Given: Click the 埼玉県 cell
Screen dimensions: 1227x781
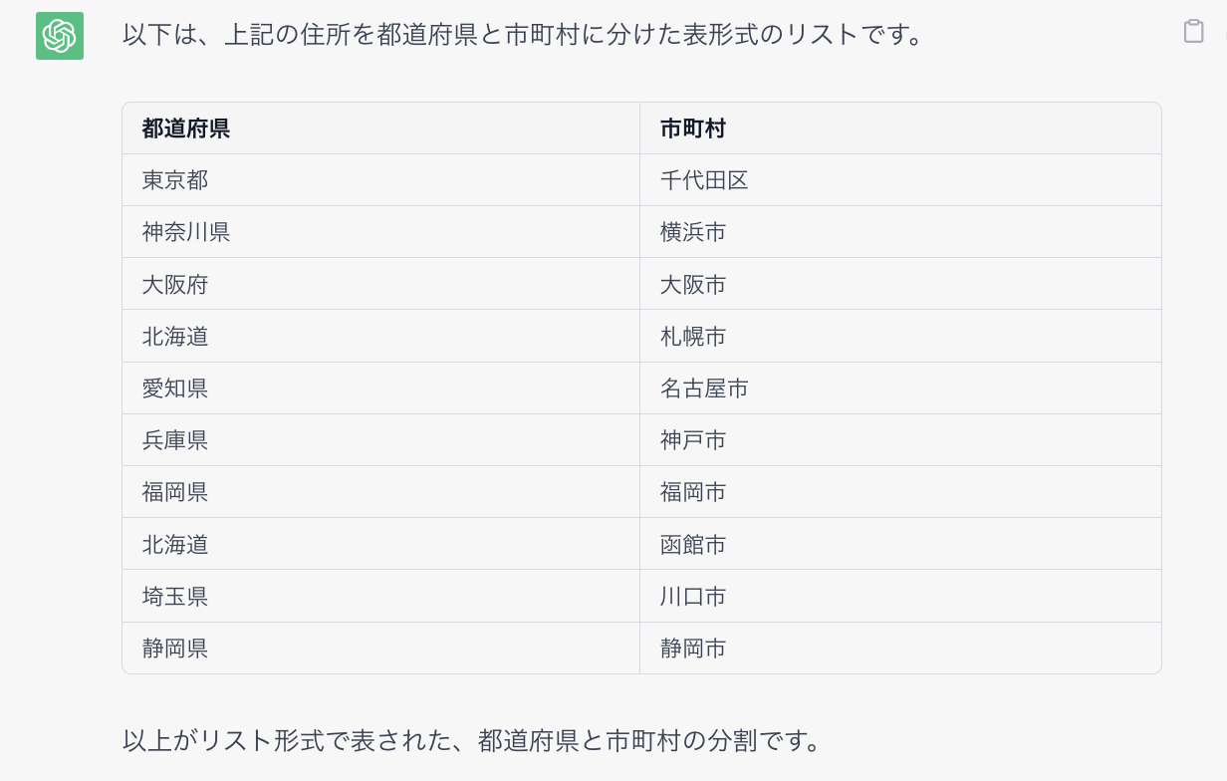Looking at the screenshot, I should (380, 596).
